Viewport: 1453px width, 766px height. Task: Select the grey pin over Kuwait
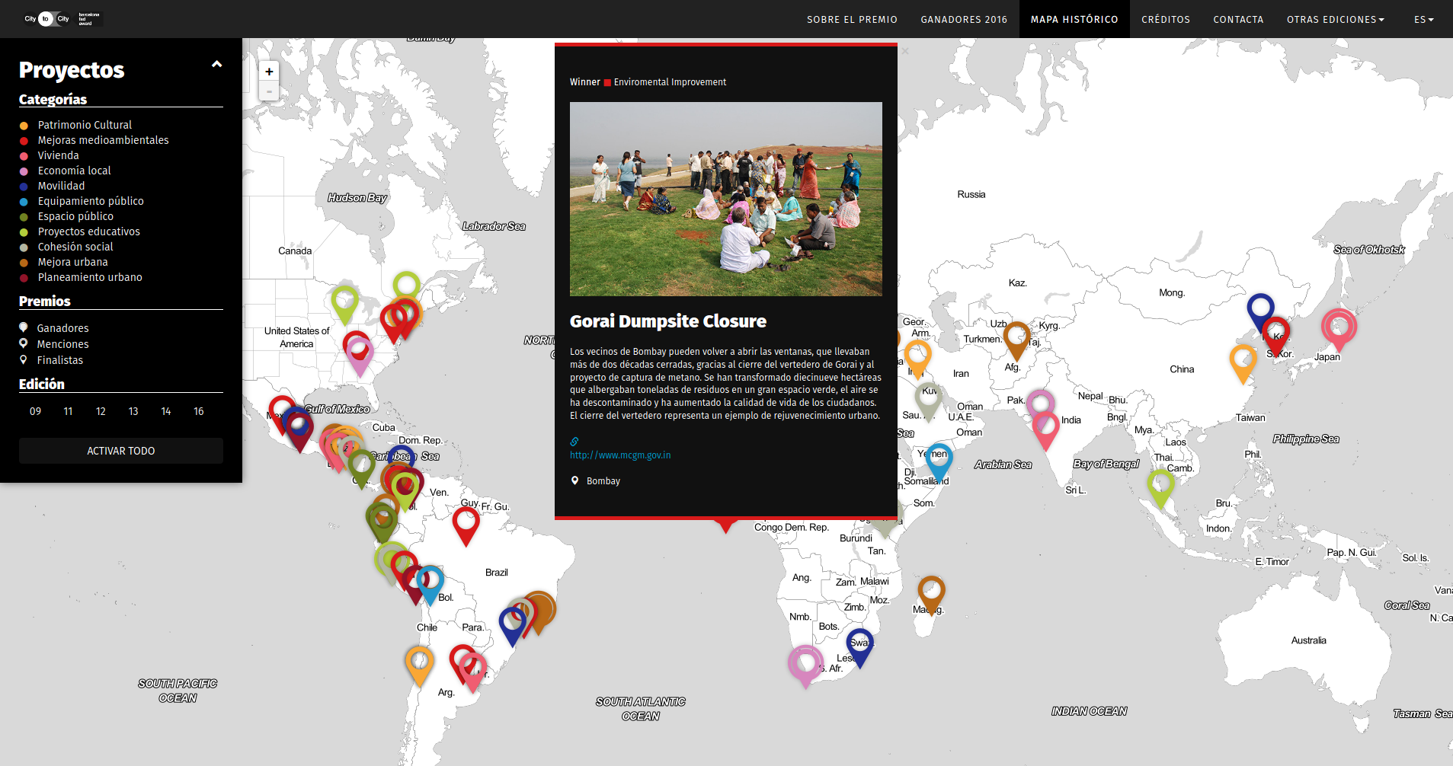pos(929,397)
